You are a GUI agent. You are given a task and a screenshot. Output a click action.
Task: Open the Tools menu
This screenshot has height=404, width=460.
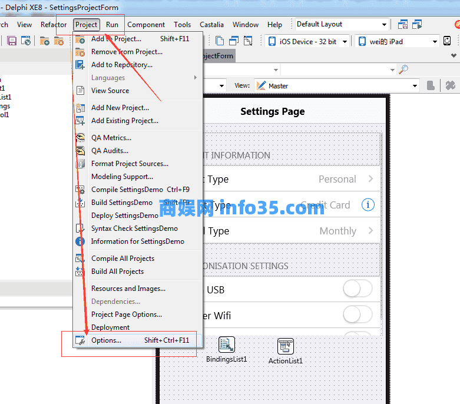click(x=182, y=25)
